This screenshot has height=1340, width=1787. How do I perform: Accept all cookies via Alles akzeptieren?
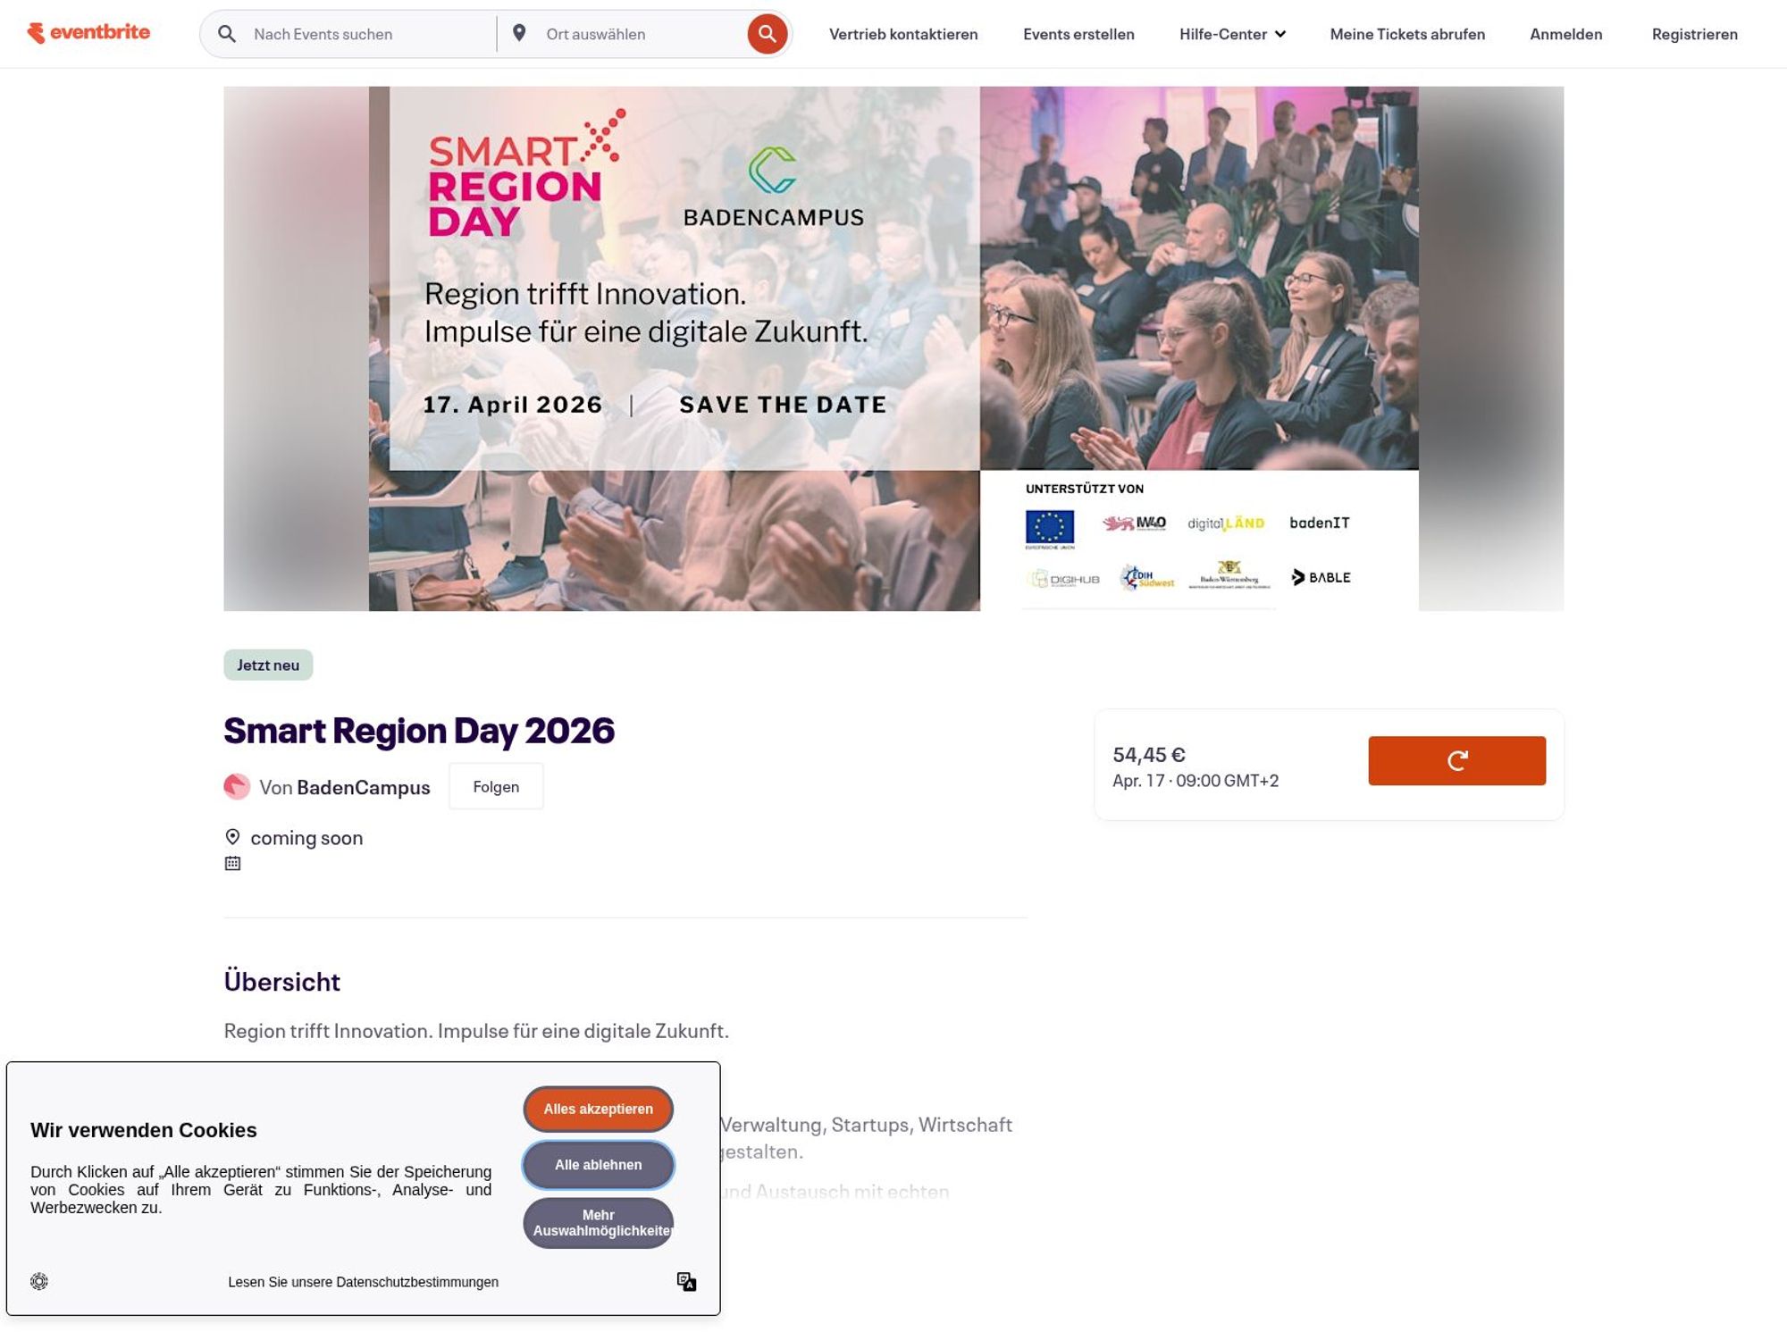[x=597, y=1109]
